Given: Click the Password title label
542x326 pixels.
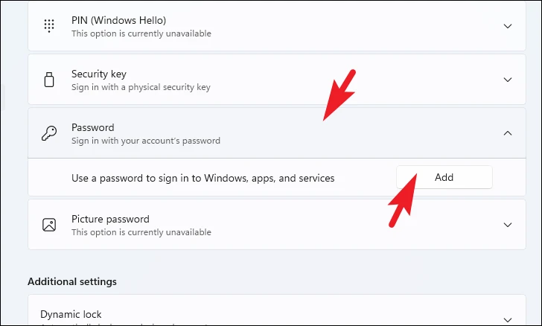Looking at the screenshot, I should click(92, 127).
